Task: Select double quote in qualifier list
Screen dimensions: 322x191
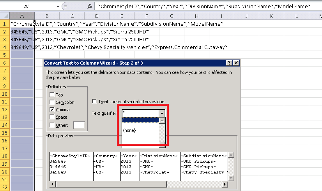Action: (140, 120)
